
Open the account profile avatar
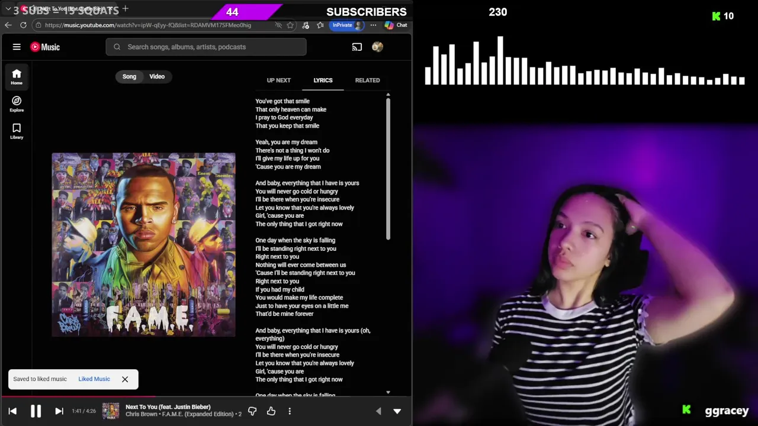click(x=377, y=47)
